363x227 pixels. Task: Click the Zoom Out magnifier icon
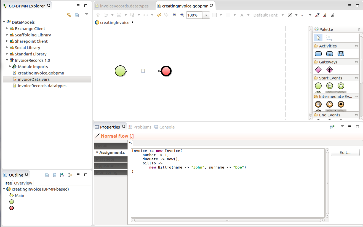(182, 15)
